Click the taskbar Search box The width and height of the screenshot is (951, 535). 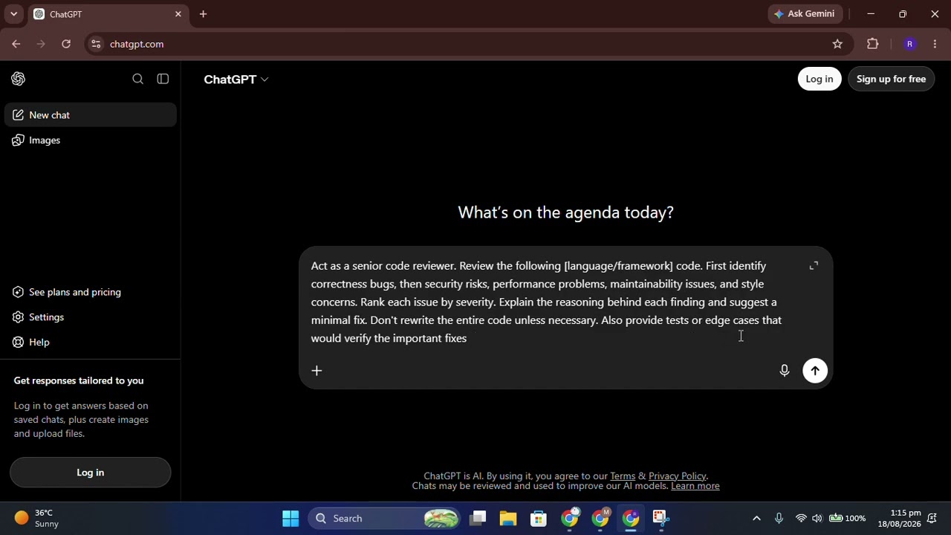tap(386, 519)
